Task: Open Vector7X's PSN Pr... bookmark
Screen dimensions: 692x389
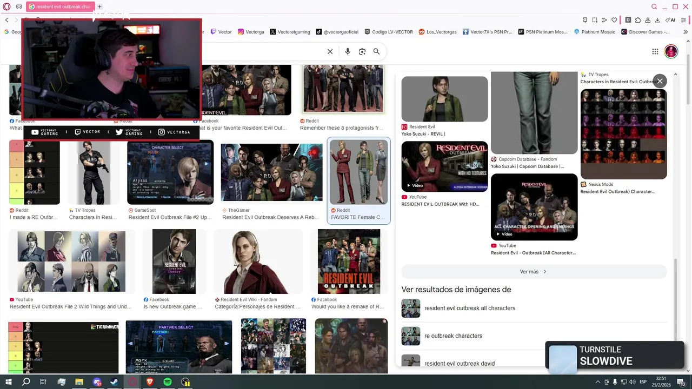Action: (x=487, y=32)
